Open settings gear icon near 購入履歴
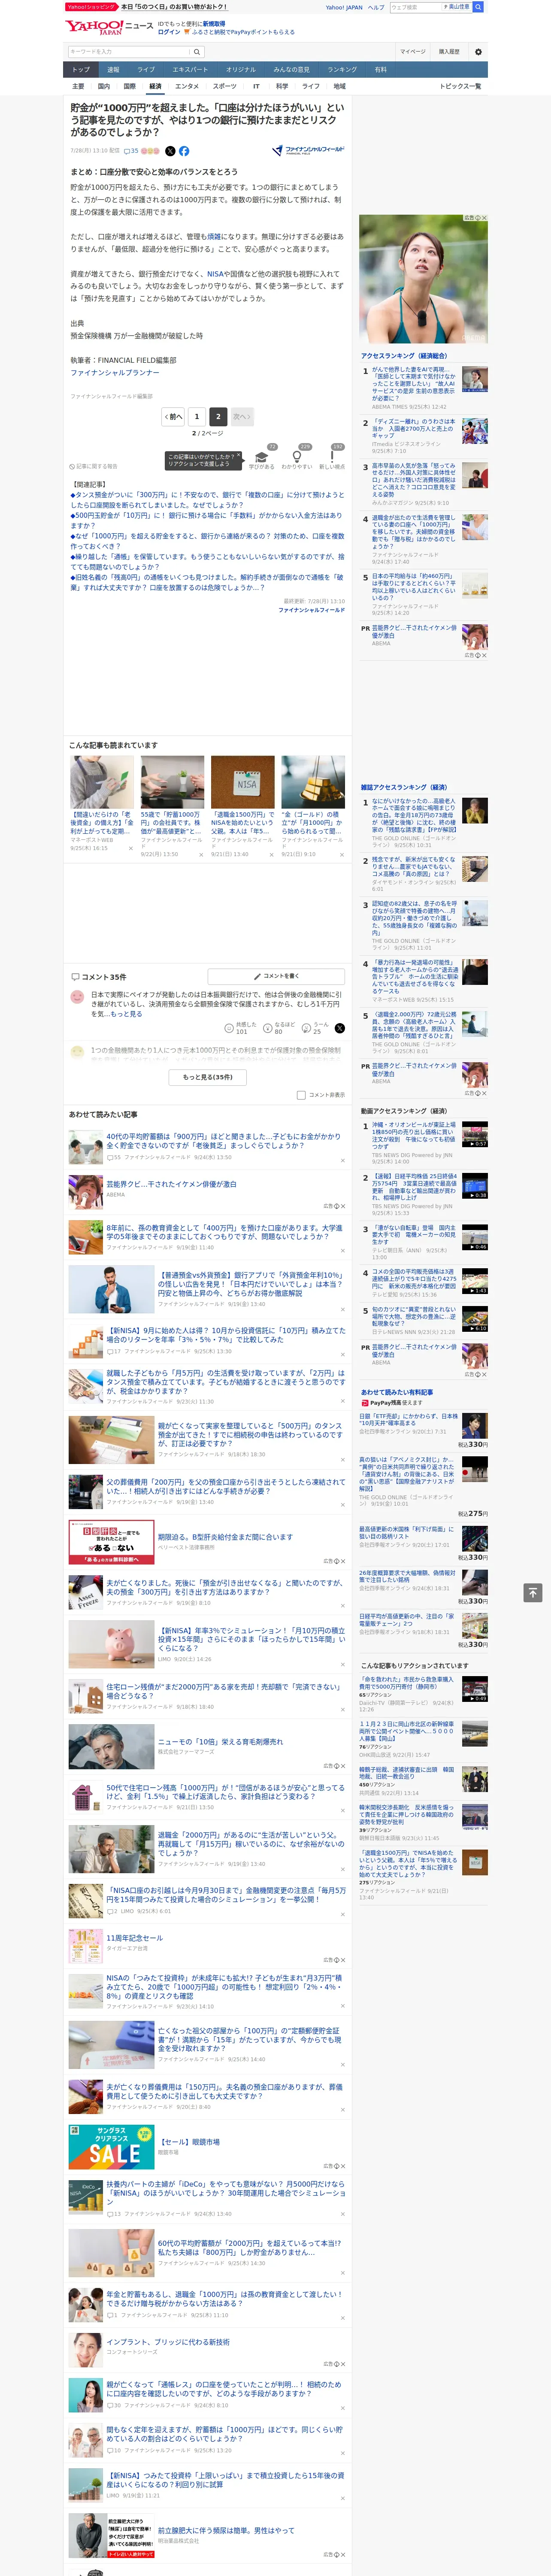 tap(478, 52)
